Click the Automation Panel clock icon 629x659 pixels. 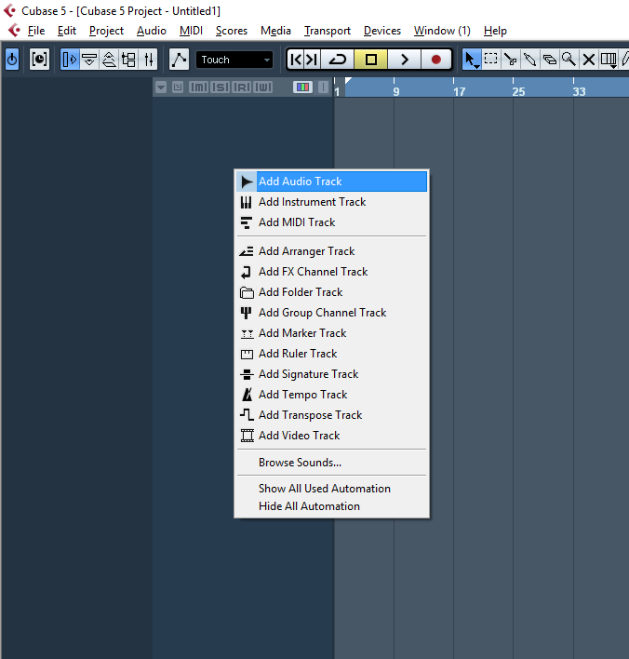pos(39,60)
